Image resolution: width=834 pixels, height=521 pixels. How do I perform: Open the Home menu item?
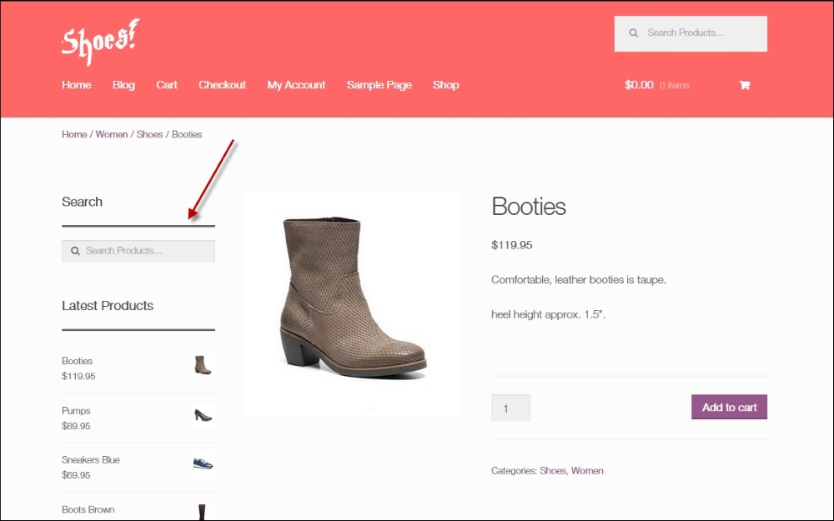tap(77, 85)
